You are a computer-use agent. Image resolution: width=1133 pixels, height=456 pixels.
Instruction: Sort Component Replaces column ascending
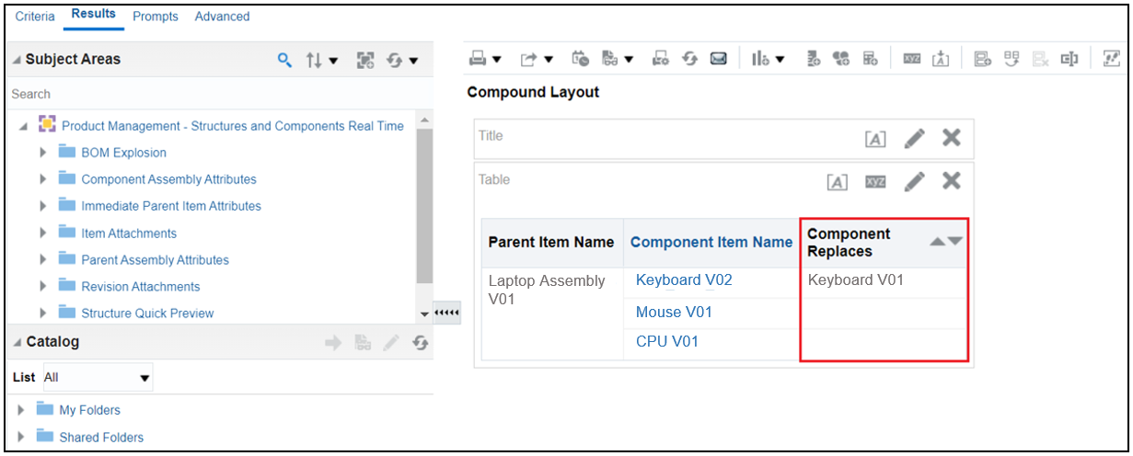[x=938, y=241]
